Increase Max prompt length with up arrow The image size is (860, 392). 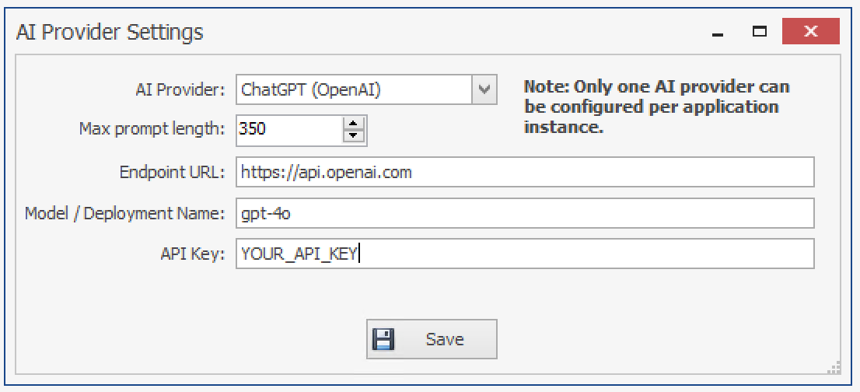[x=355, y=123]
